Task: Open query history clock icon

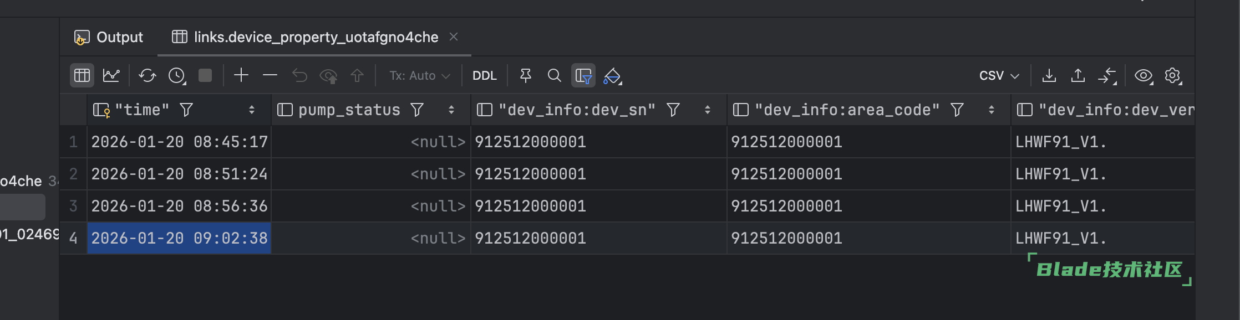Action: (x=177, y=75)
